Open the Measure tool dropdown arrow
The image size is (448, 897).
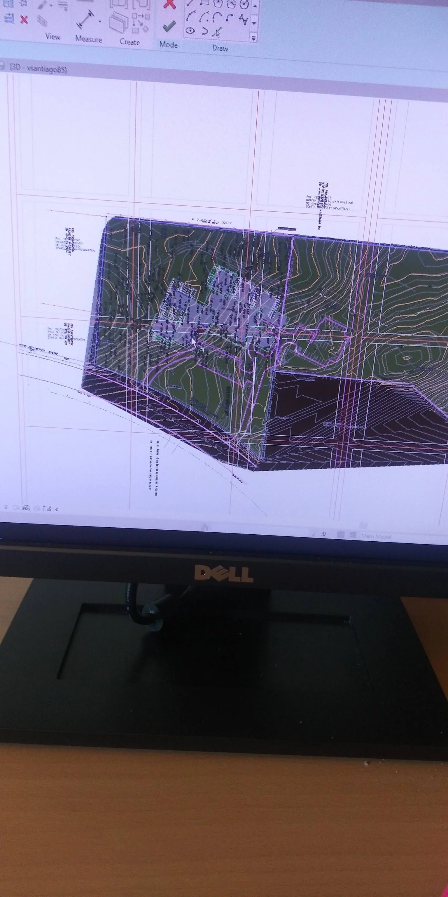coord(100,21)
